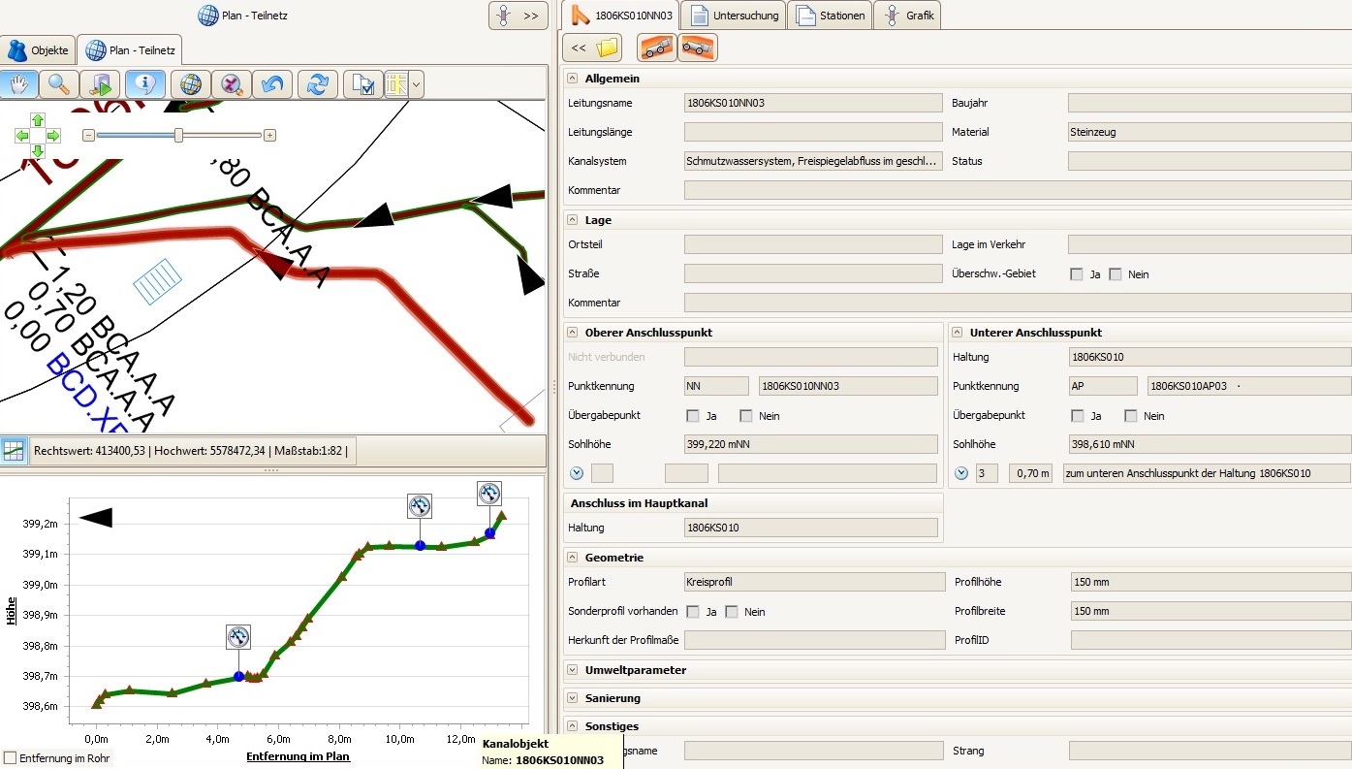The height and width of the screenshot is (769, 1352).
Task: Click the '<<' folder back button
Action: (x=593, y=48)
